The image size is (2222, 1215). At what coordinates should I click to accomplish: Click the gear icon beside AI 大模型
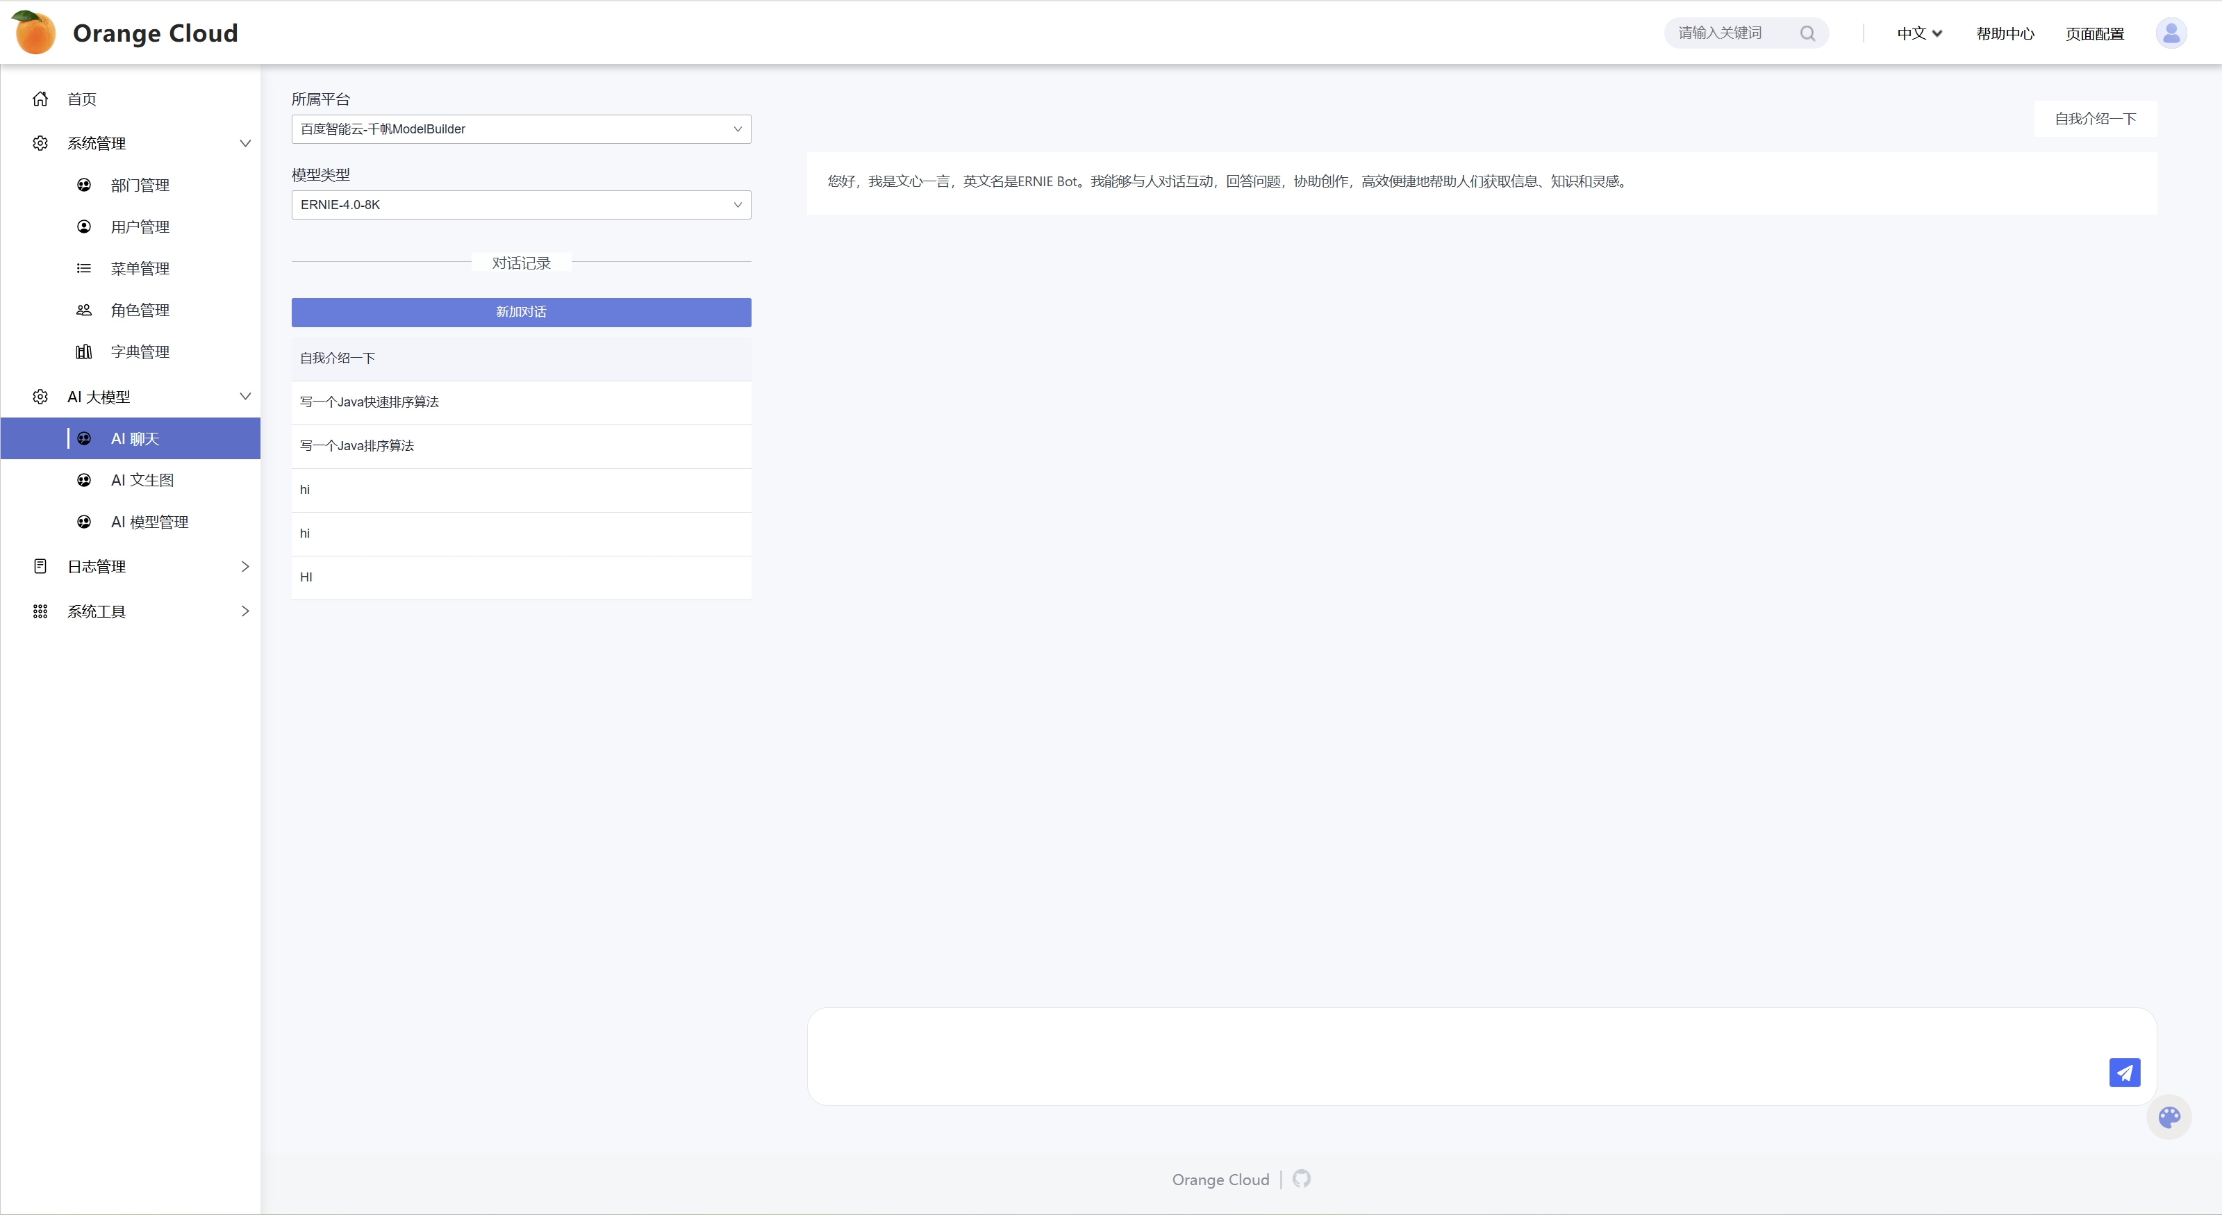pos(40,397)
